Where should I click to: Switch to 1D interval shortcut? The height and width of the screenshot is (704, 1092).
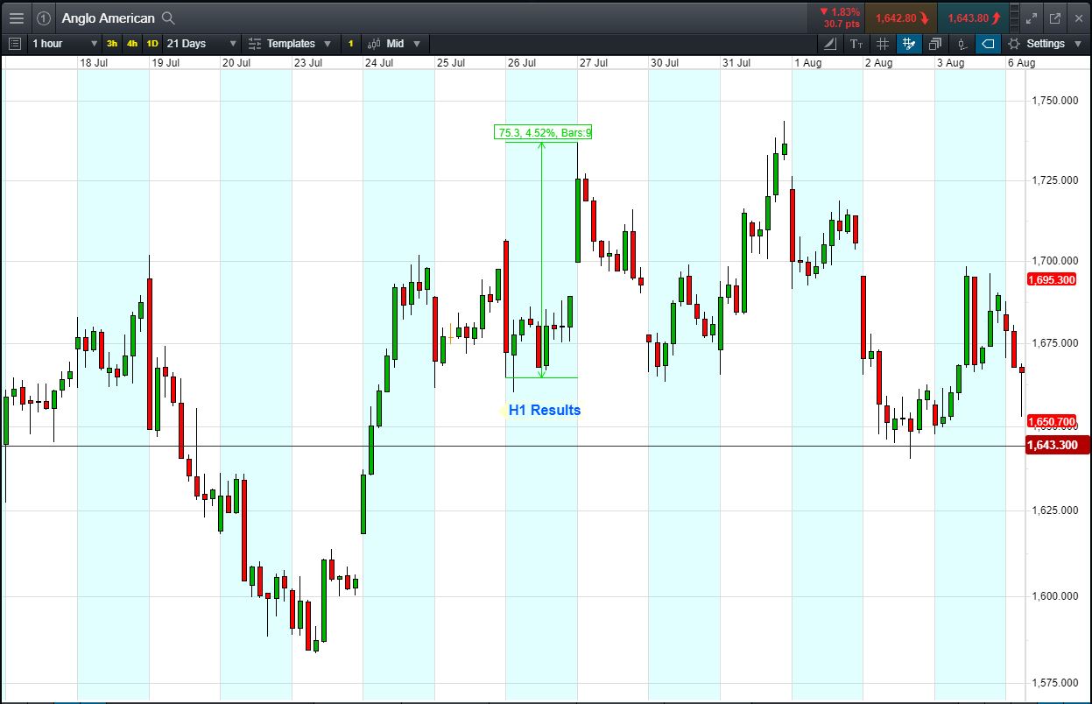(152, 44)
